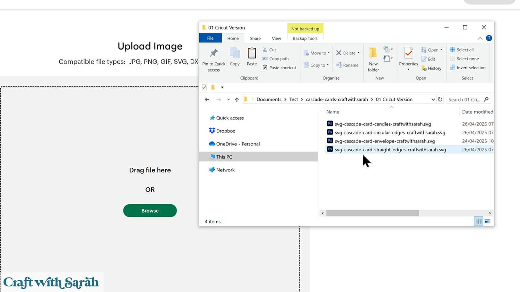This screenshot has width=520, height=292.
Task: Open the Properties icon in ribbon
Action: [x=408, y=53]
